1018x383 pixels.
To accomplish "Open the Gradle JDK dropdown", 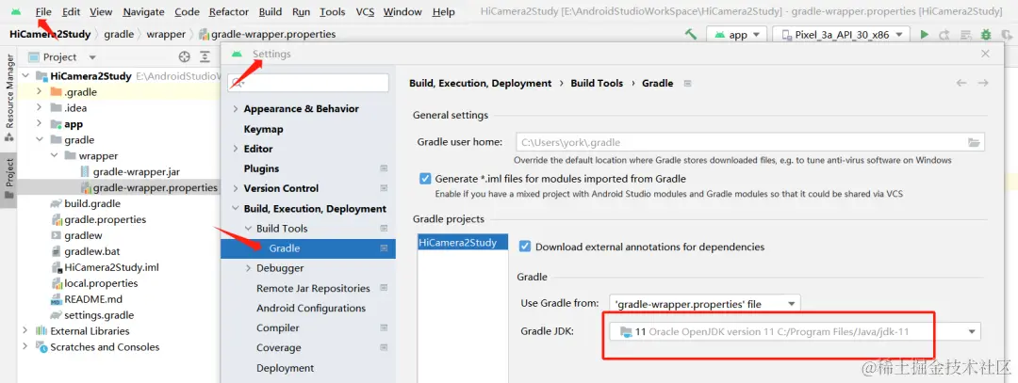I will click(x=795, y=332).
